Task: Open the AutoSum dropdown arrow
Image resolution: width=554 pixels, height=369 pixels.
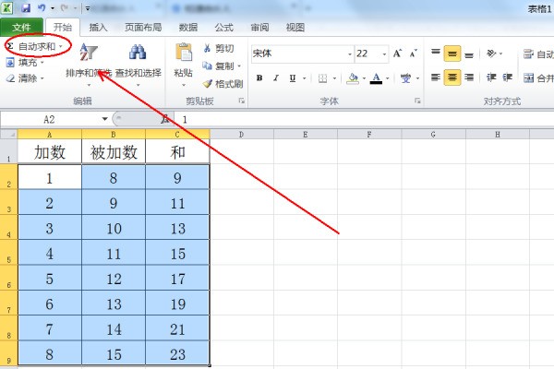Action: 60,46
